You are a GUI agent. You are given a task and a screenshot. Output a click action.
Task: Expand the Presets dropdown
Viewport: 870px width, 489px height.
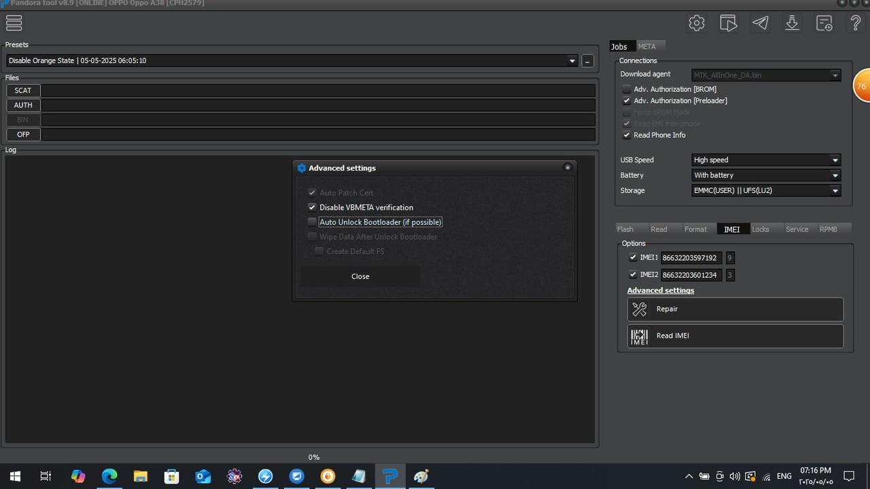[x=572, y=60]
